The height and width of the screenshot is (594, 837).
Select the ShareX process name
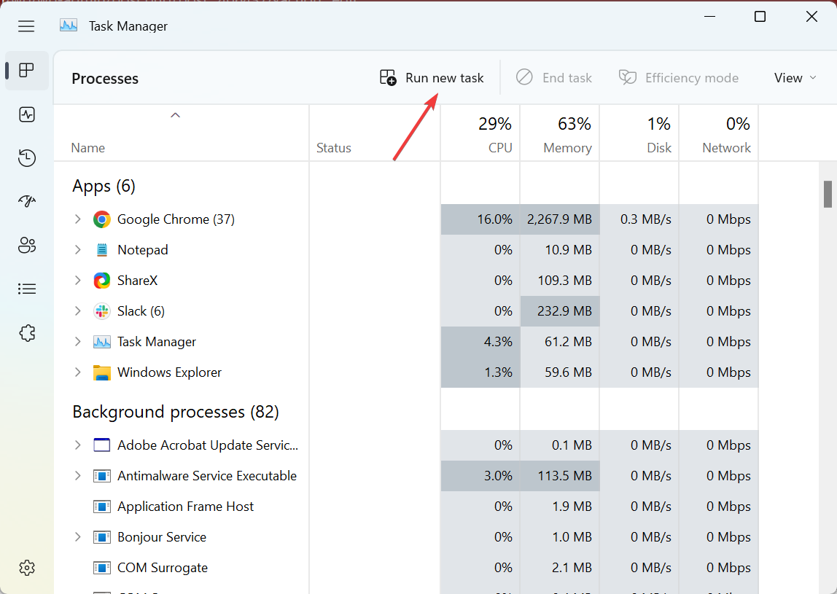[x=137, y=280]
